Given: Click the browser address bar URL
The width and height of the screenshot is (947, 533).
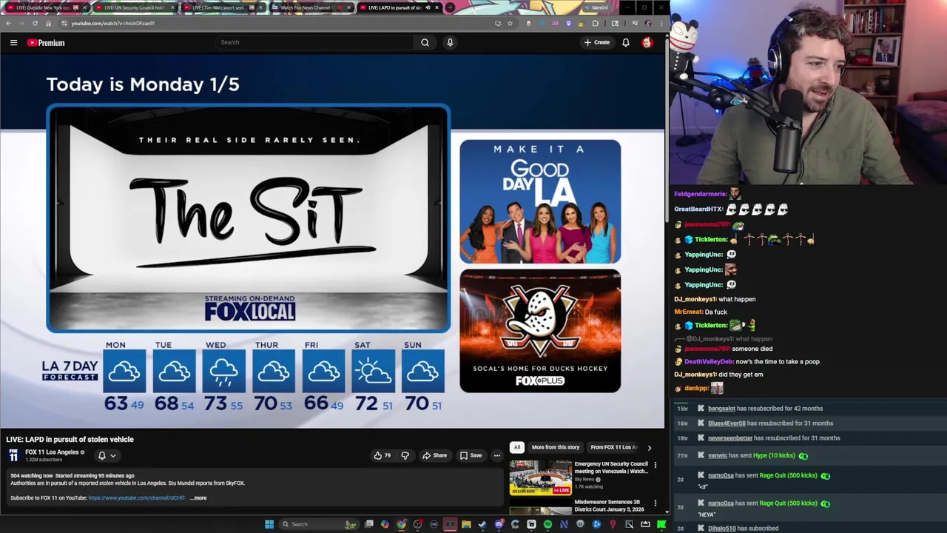Looking at the screenshot, I should pyautogui.click(x=113, y=23).
